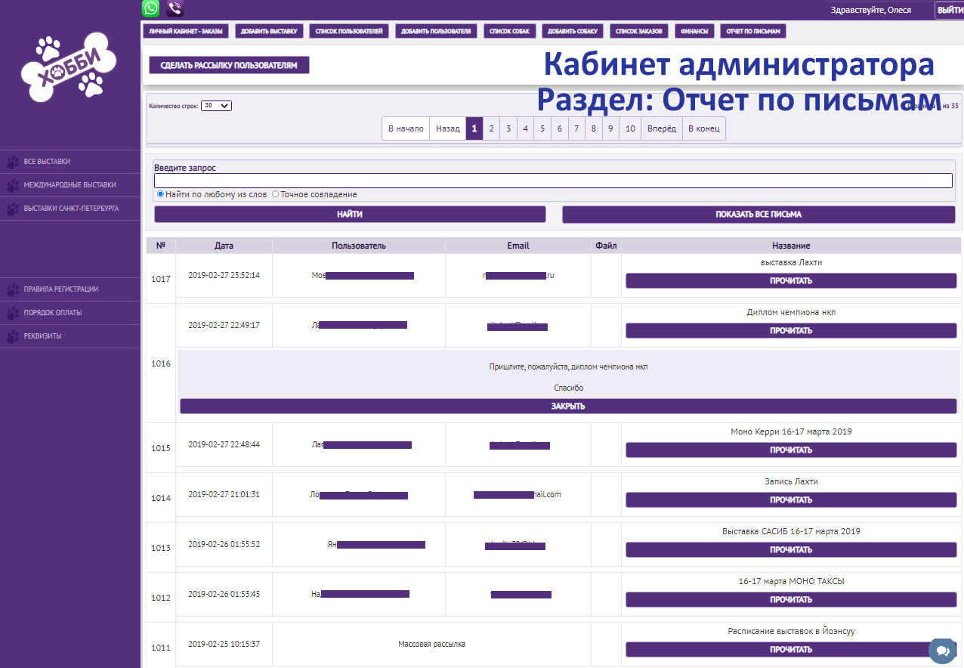Open Выставки Санкт-Петербурга sidebar link
The height and width of the screenshot is (668, 964).
coord(70,209)
